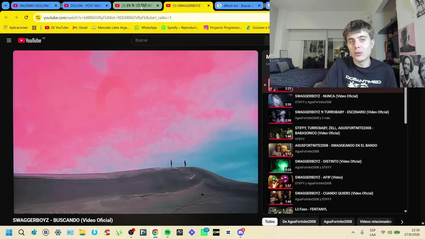Select the AgusFortnite2008 filter chip

click(x=338, y=222)
